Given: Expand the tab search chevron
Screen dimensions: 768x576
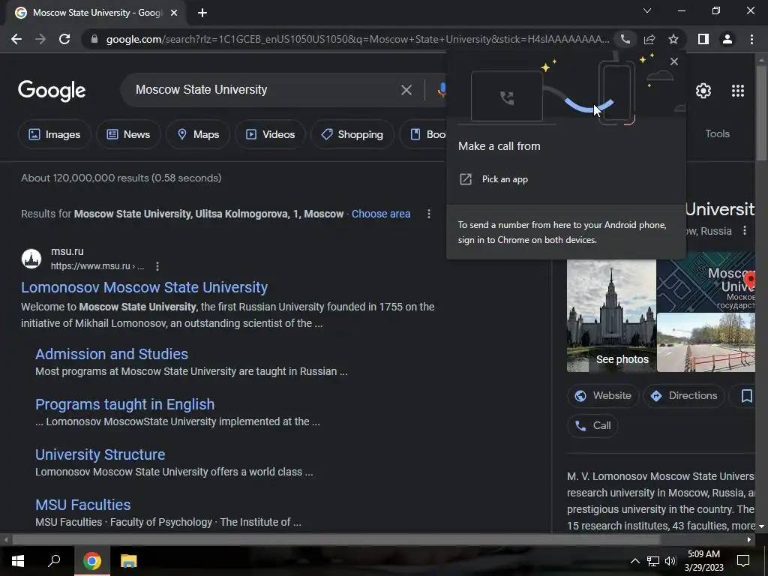Looking at the screenshot, I should click(x=647, y=10).
